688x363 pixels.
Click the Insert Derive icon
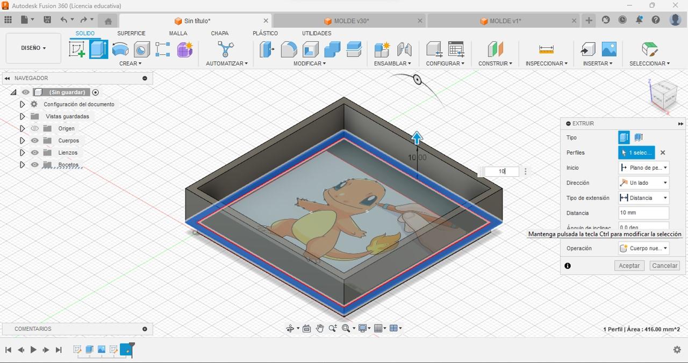pos(587,49)
